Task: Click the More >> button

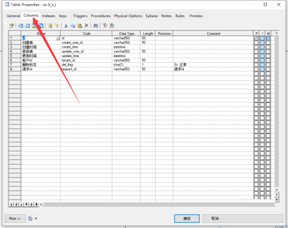Action: tap(15, 218)
